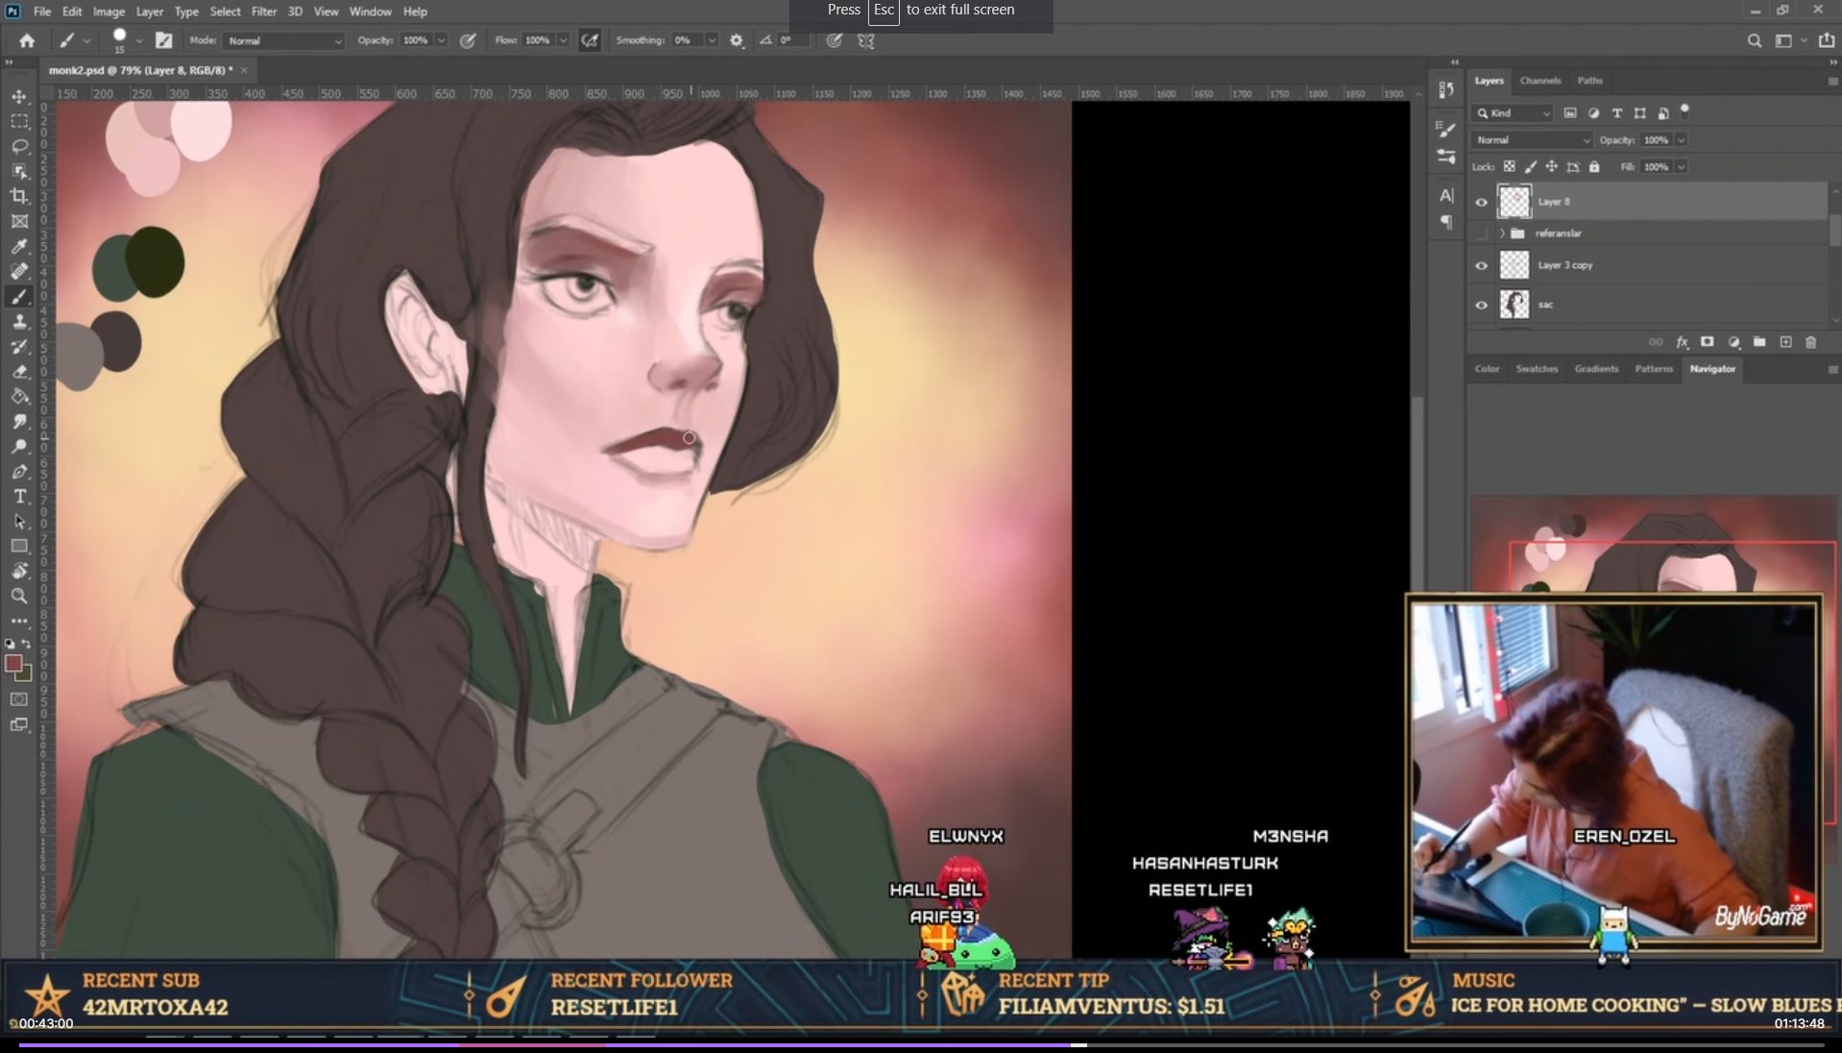The height and width of the screenshot is (1053, 1842).
Task: Open layer filter Kind dropdown
Action: pos(1514,113)
